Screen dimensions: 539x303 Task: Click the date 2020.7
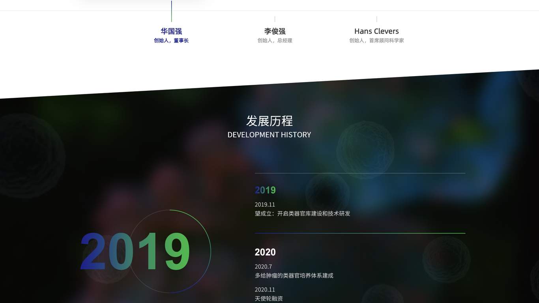pos(264,266)
